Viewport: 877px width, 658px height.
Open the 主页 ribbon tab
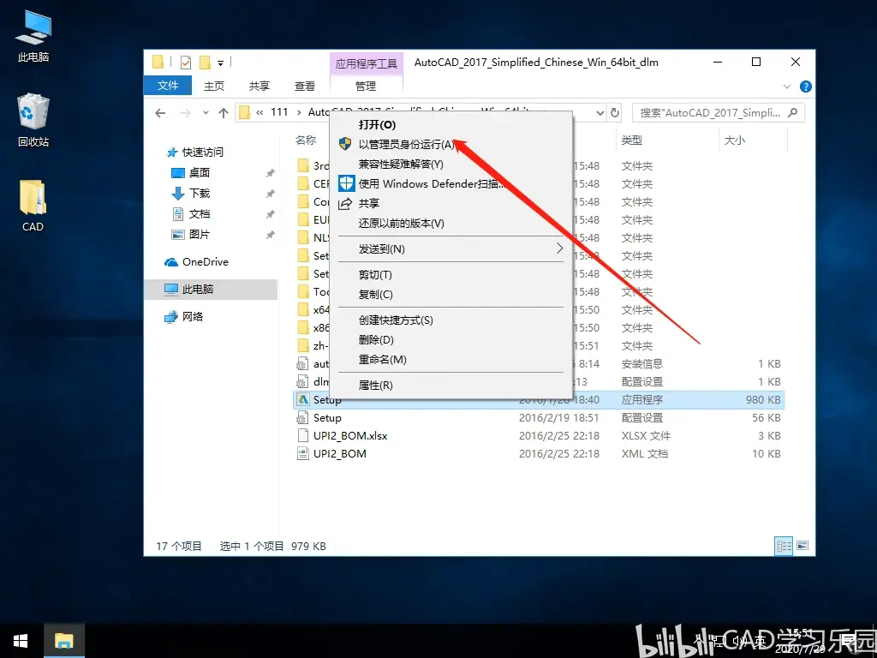click(x=213, y=87)
